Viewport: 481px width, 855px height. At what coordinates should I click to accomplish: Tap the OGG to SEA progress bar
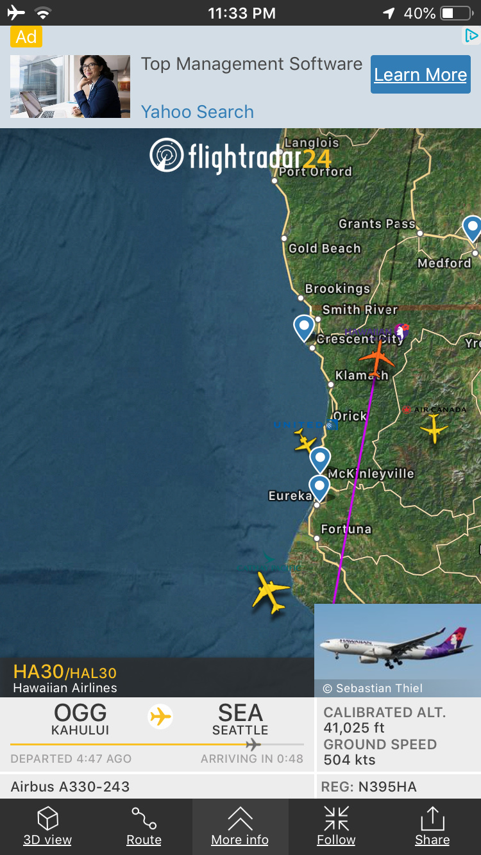tap(157, 745)
